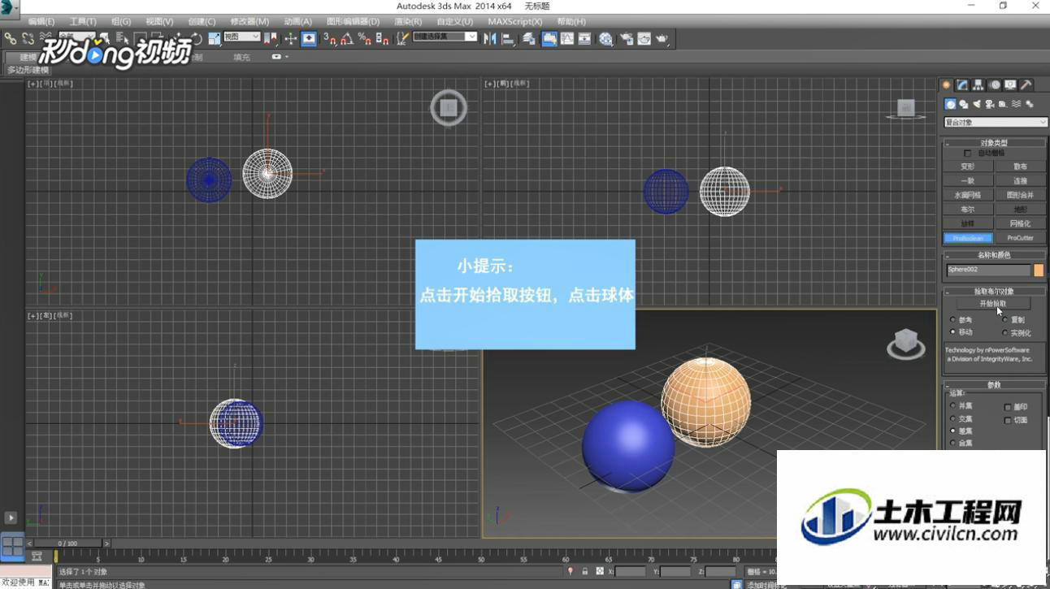Click the ViewCube in perspective viewport
This screenshot has width=1050, height=589.
click(905, 343)
